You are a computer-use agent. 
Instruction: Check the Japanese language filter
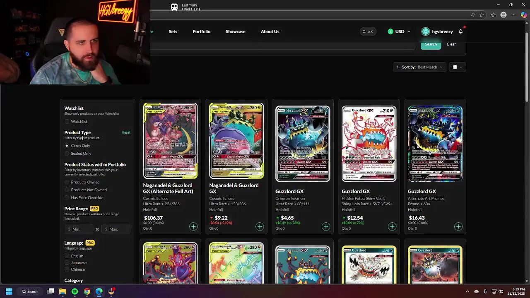(x=67, y=263)
